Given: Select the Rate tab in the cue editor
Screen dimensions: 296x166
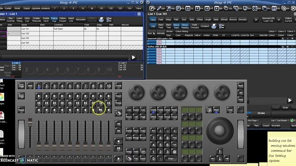Looking at the screenshot, I should click(x=191, y=19).
